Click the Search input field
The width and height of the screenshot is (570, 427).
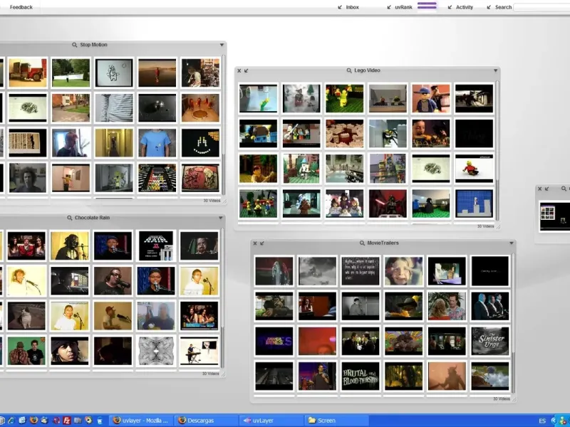point(540,7)
